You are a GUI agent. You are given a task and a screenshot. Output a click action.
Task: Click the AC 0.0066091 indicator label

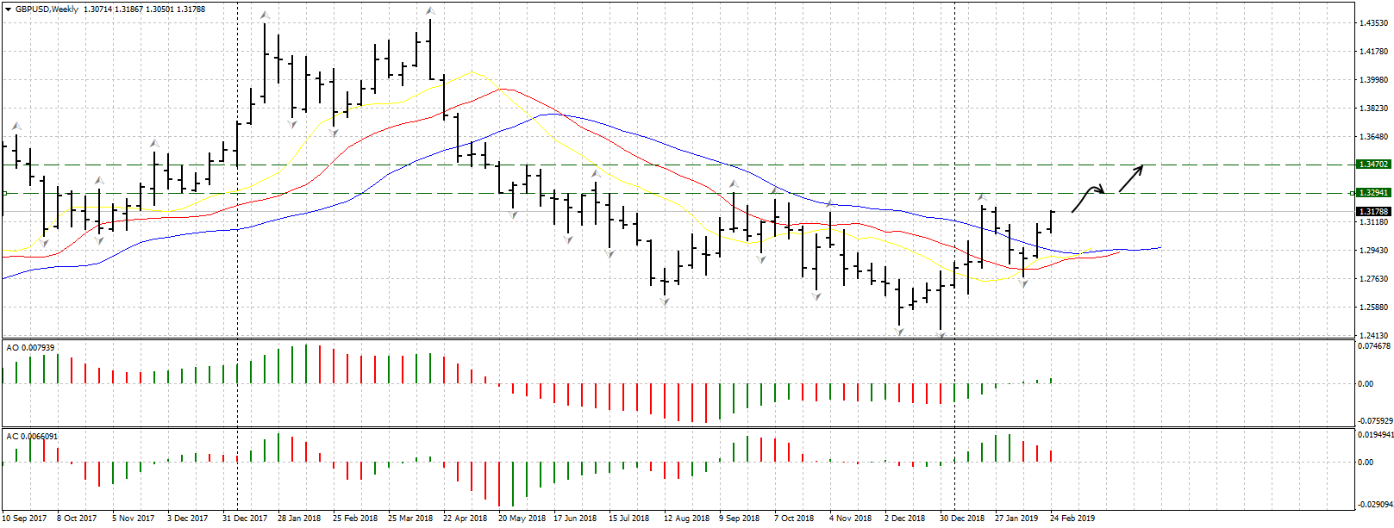(x=32, y=437)
